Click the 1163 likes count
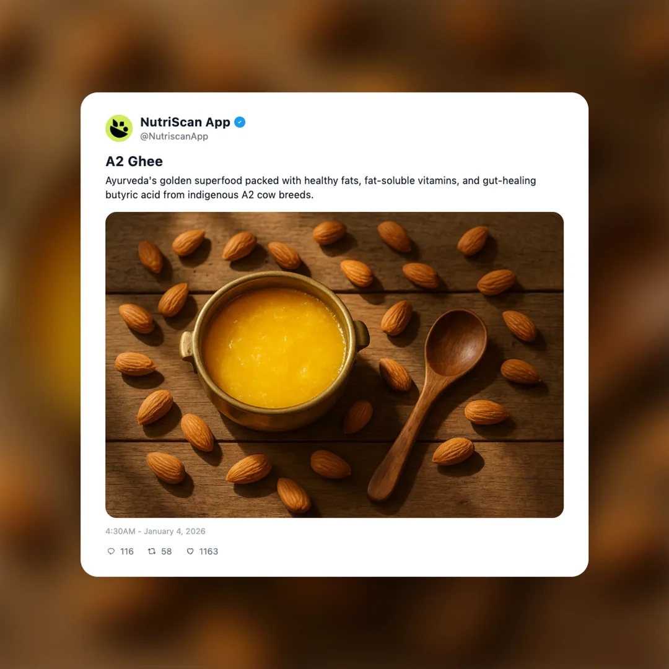The width and height of the screenshot is (669, 669). 209,551
